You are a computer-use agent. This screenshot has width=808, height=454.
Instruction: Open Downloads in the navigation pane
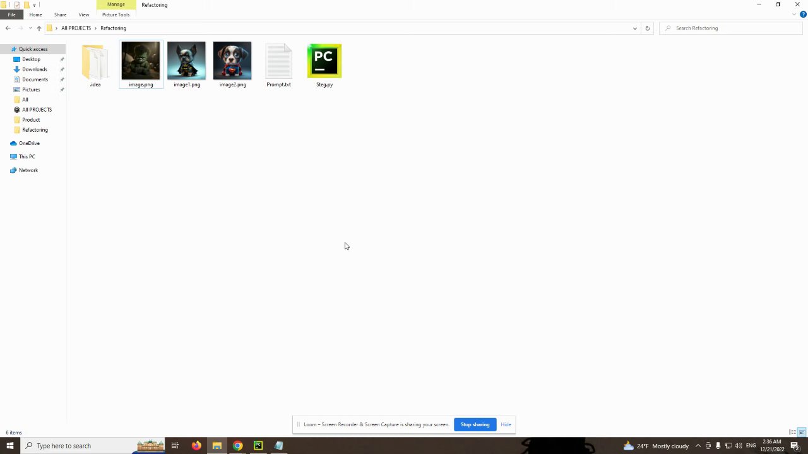34,69
